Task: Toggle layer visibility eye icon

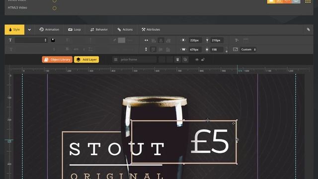Action: pyautogui.click(x=197, y=60)
